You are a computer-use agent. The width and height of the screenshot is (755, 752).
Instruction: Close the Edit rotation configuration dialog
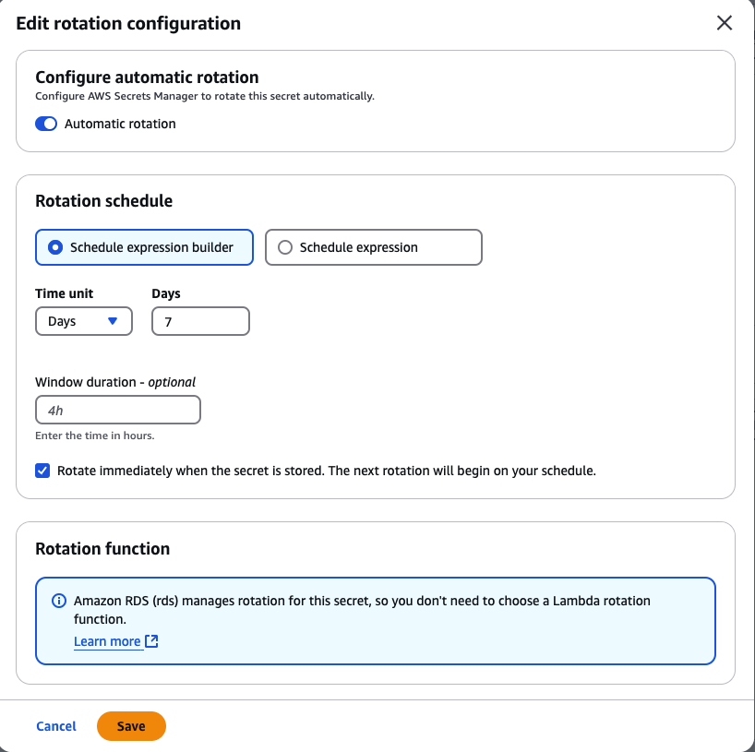pos(725,23)
